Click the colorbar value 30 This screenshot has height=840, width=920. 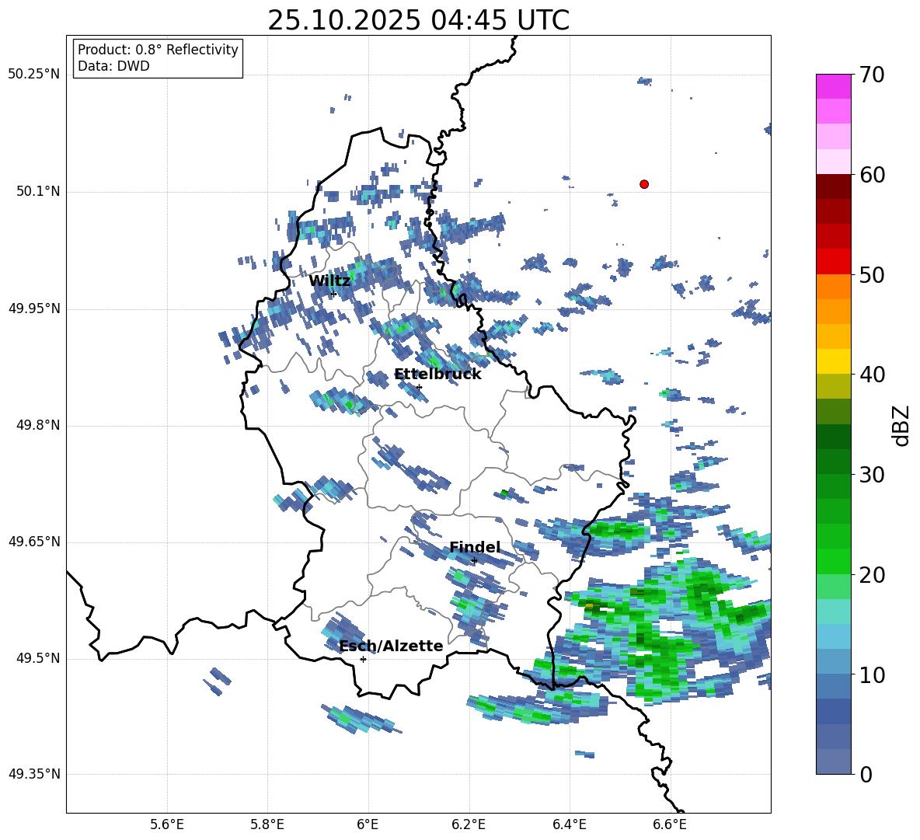872,475
